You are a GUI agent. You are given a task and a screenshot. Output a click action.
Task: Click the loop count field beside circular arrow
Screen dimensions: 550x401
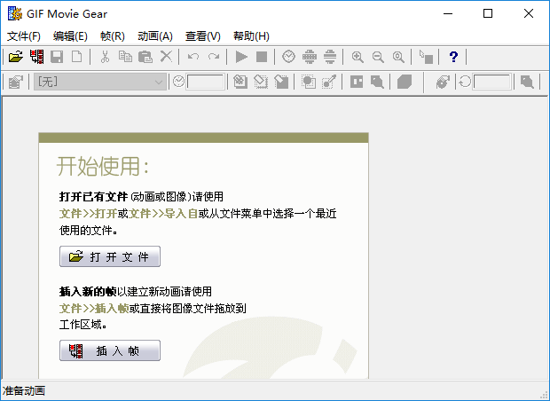click(x=491, y=83)
